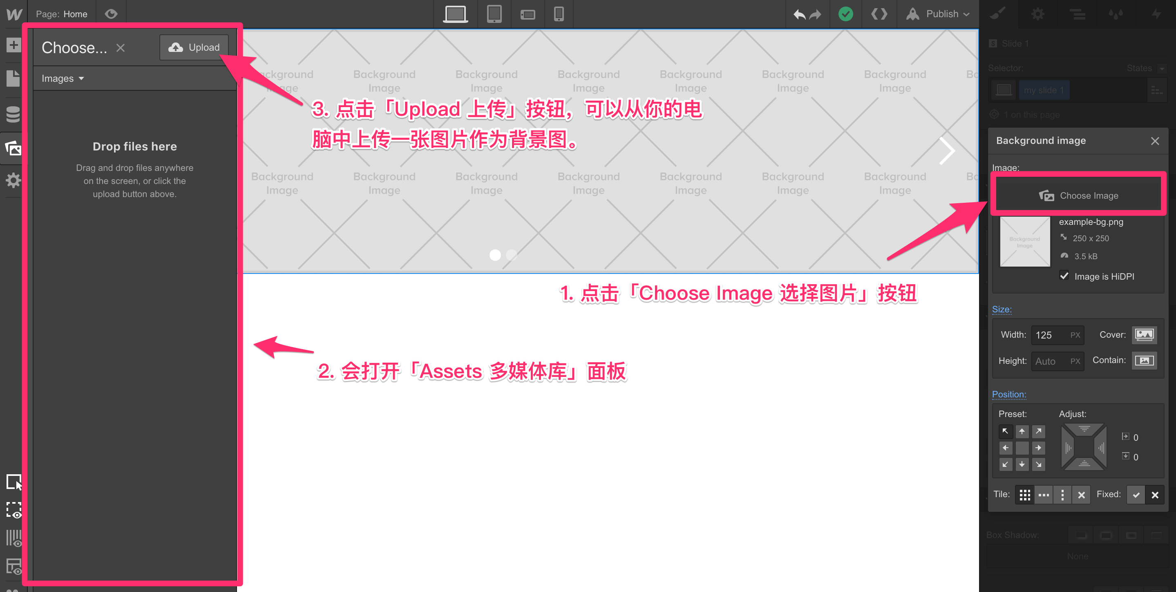Screen dimensions: 1176x592
Task: Enable the tile grid option
Action: tap(1024, 495)
